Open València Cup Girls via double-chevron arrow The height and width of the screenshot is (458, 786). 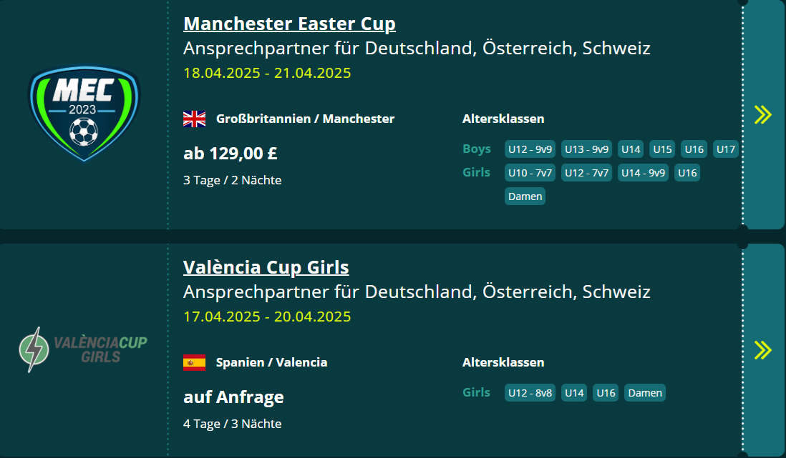[763, 349]
